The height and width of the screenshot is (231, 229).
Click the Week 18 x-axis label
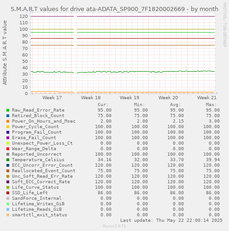coord(91,97)
